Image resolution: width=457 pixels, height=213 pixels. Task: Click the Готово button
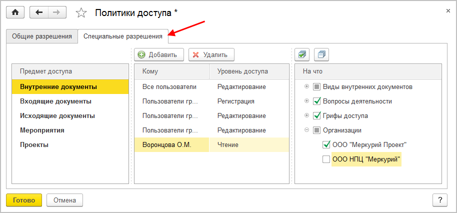(24, 200)
